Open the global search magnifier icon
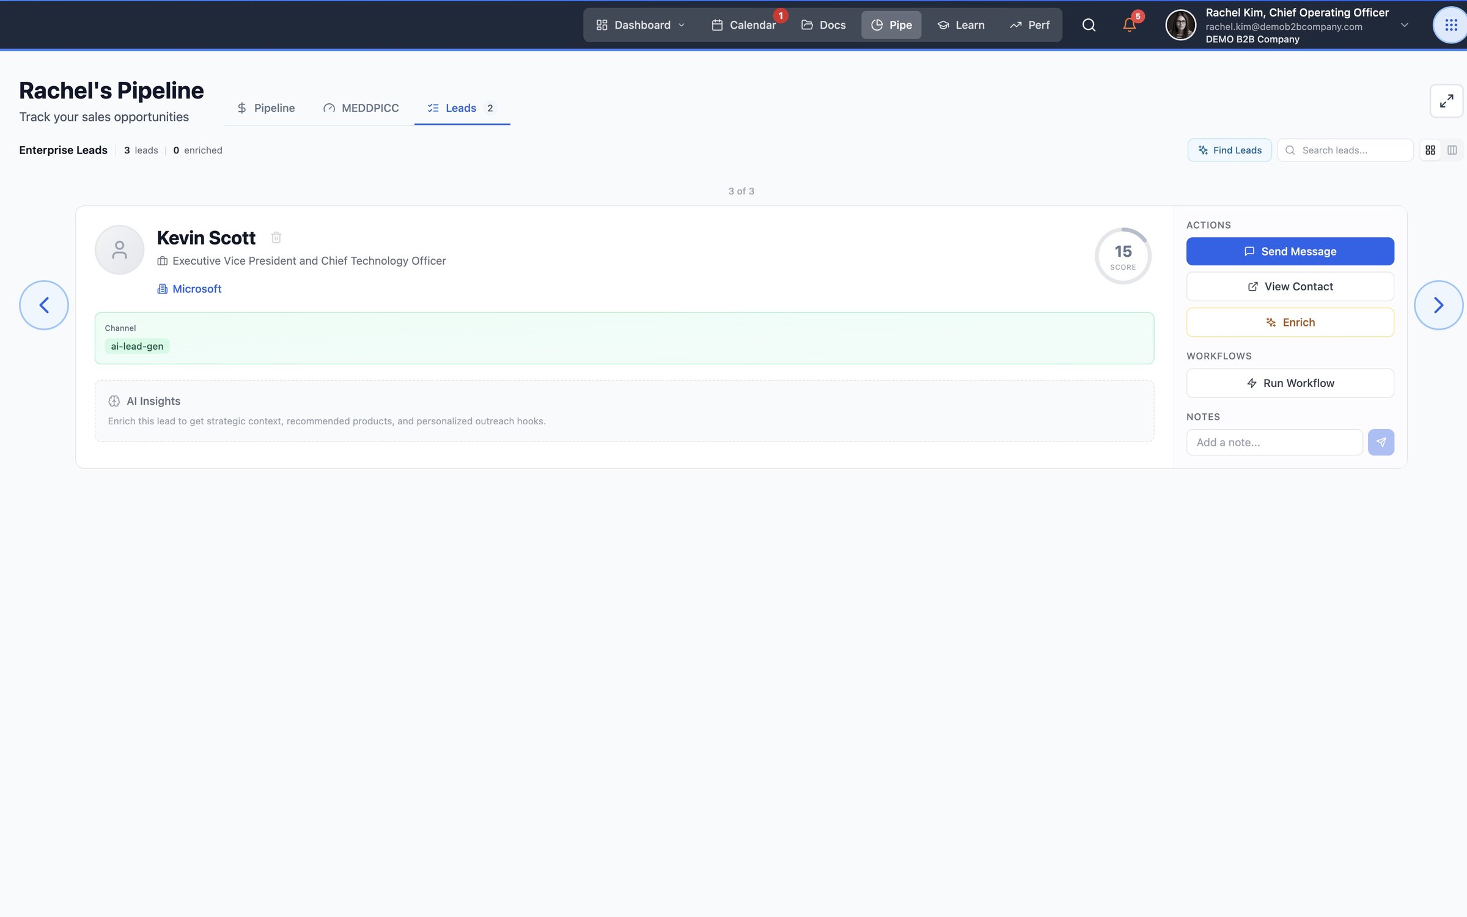 pos(1089,25)
